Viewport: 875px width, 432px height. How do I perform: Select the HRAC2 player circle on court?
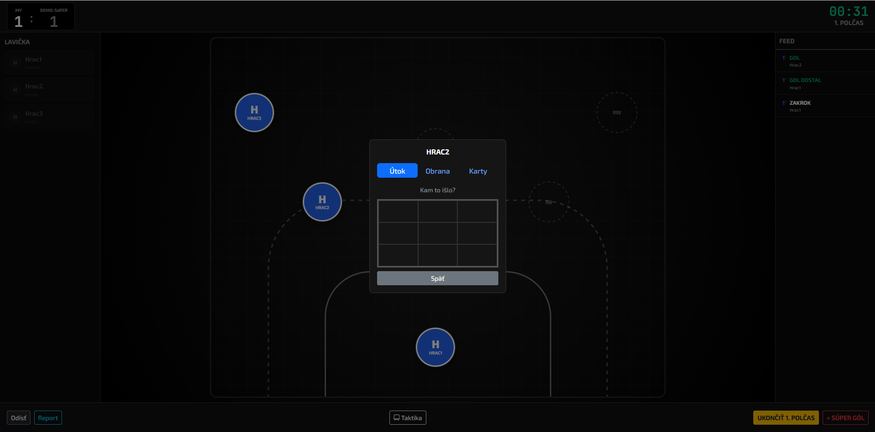[x=322, y=202]
